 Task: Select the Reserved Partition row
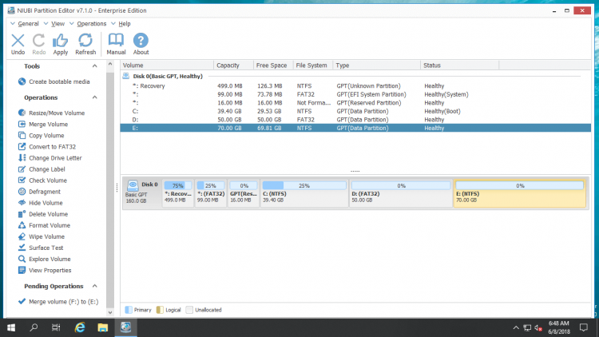click(x=355, y=103)
